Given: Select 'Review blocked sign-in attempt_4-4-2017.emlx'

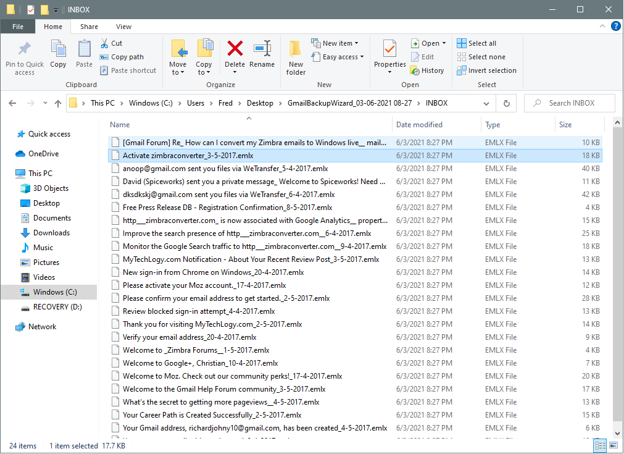Looking at the screenshot, I should (x=355, y=311).
